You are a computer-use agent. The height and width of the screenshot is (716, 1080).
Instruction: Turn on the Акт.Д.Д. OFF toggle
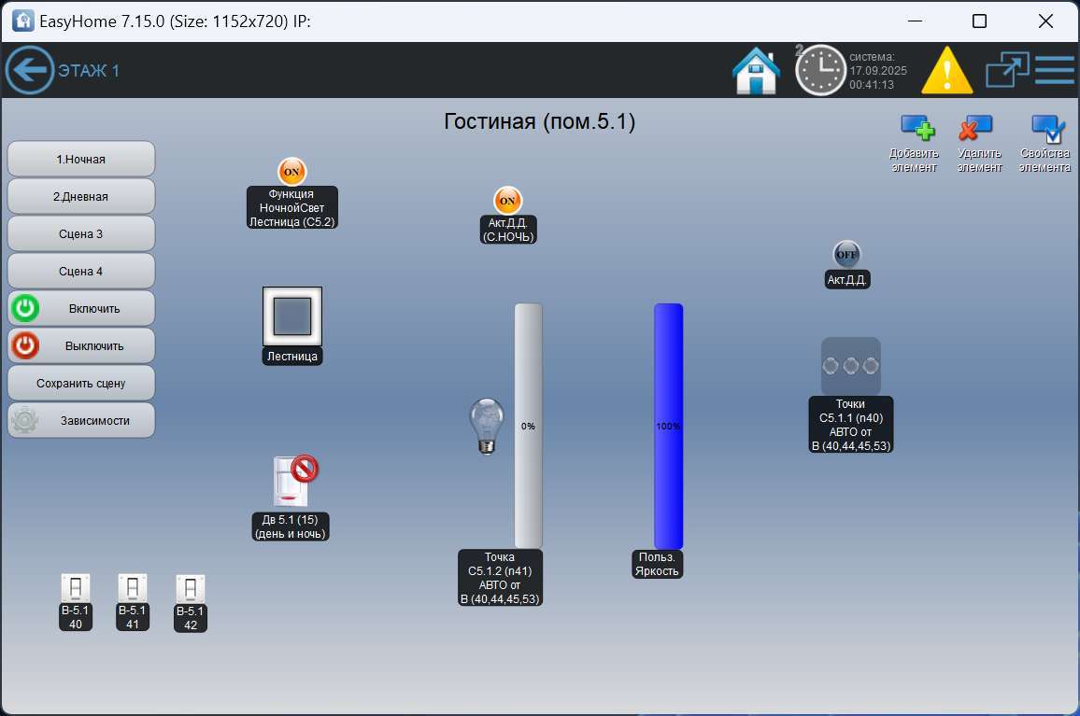[846, 253]
